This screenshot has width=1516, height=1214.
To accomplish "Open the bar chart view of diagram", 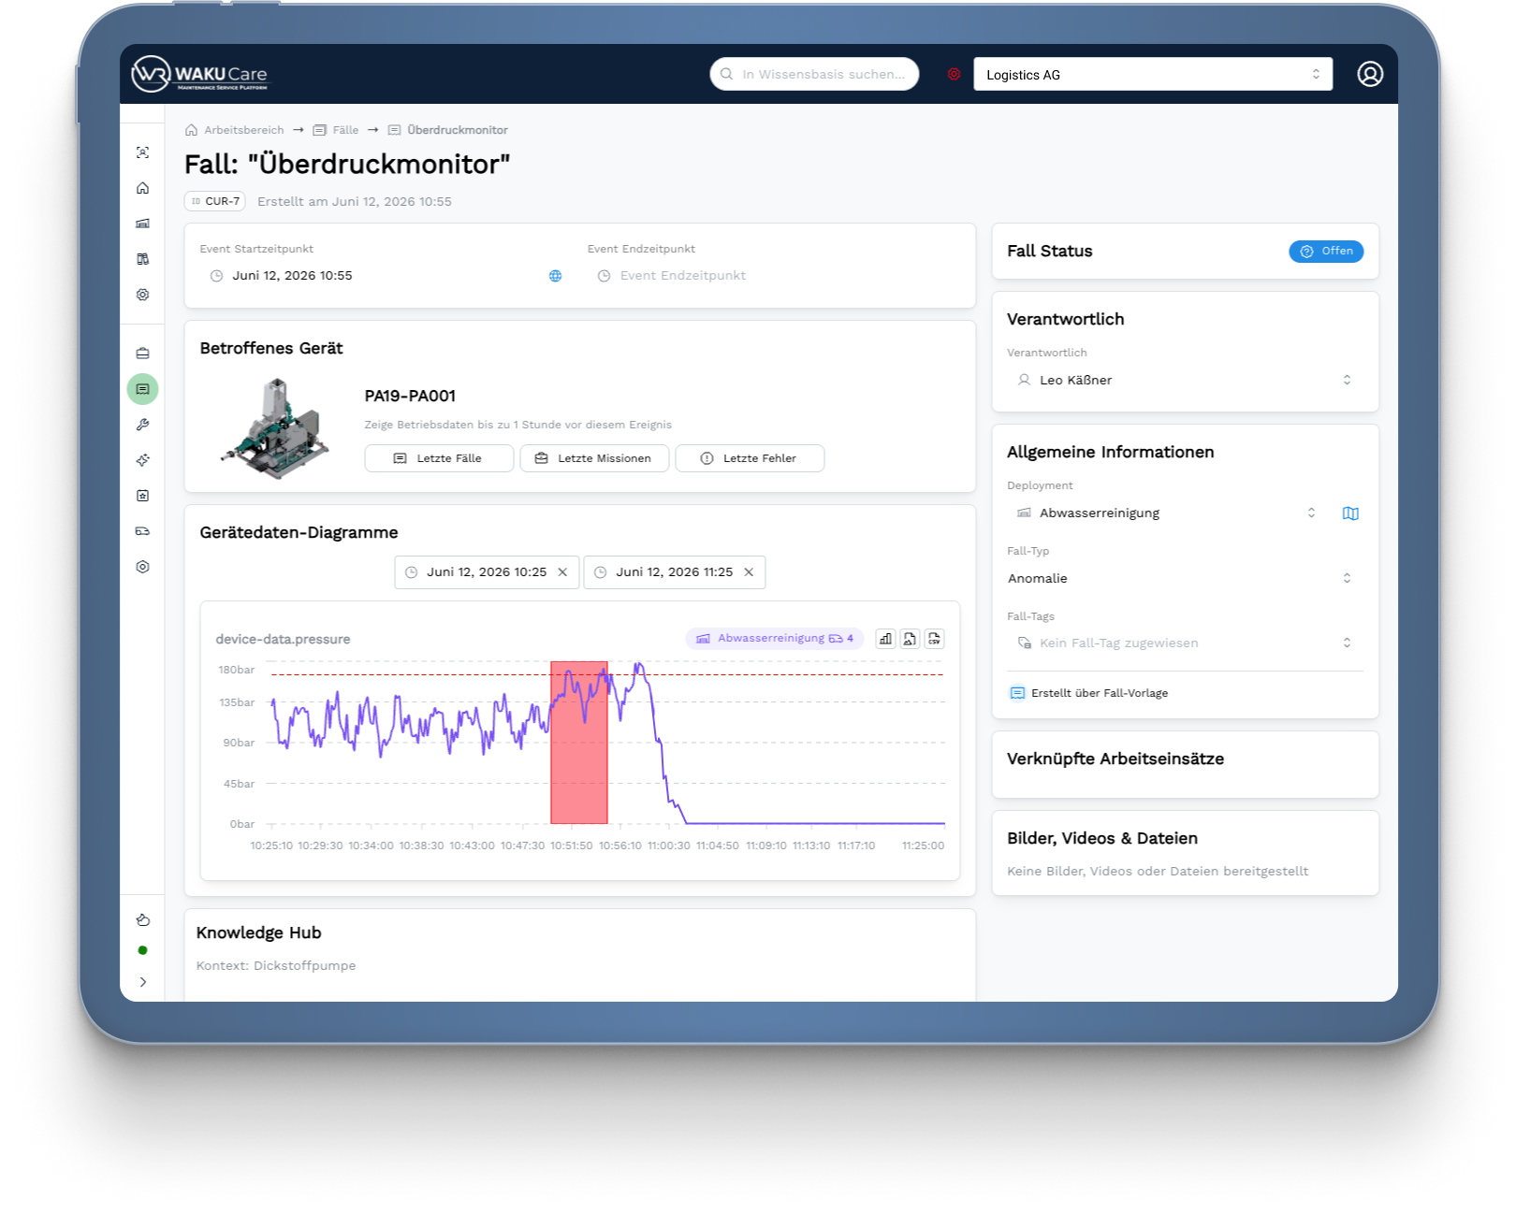I will pyautogui.click(x=885, y=639).
